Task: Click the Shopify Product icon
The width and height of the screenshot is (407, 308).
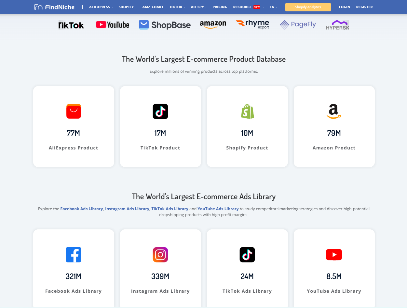Action: [x=247, y=111]
